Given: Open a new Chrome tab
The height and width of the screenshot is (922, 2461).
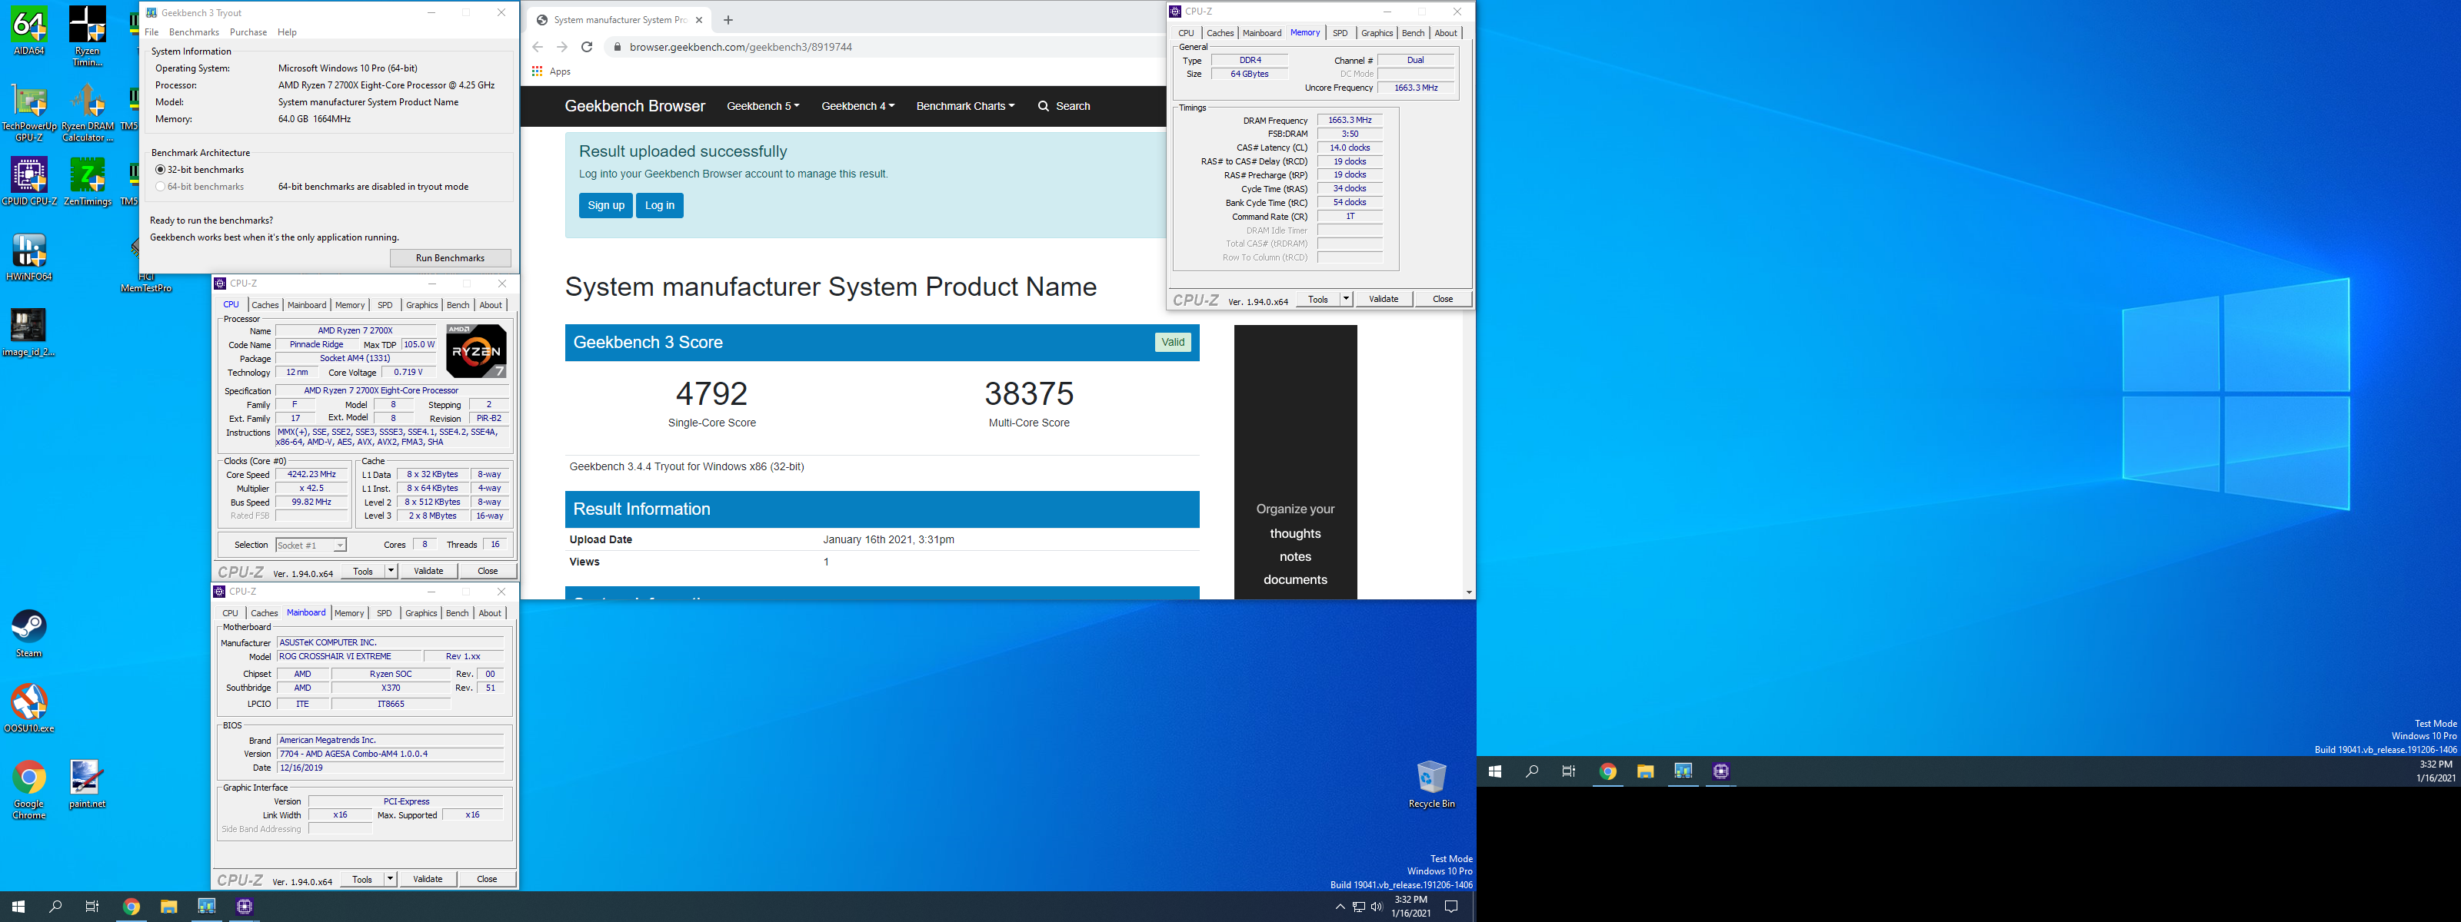Looking at the screenshot, I should 728,20.
